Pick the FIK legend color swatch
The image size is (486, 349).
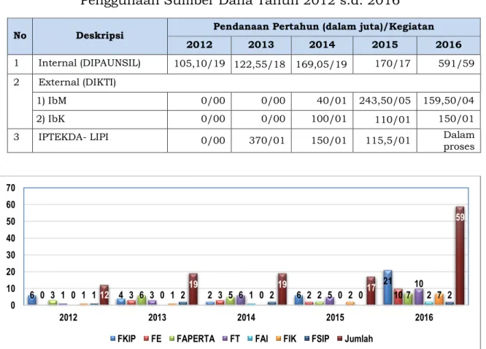click(278, 339)
